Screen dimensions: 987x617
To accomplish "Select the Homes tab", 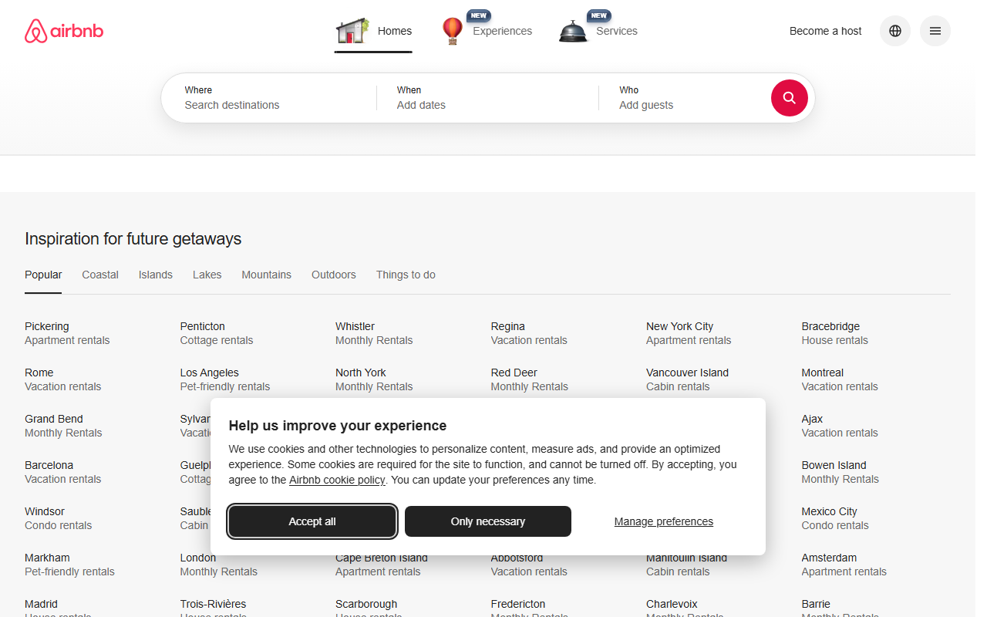I will coord(373,32).
